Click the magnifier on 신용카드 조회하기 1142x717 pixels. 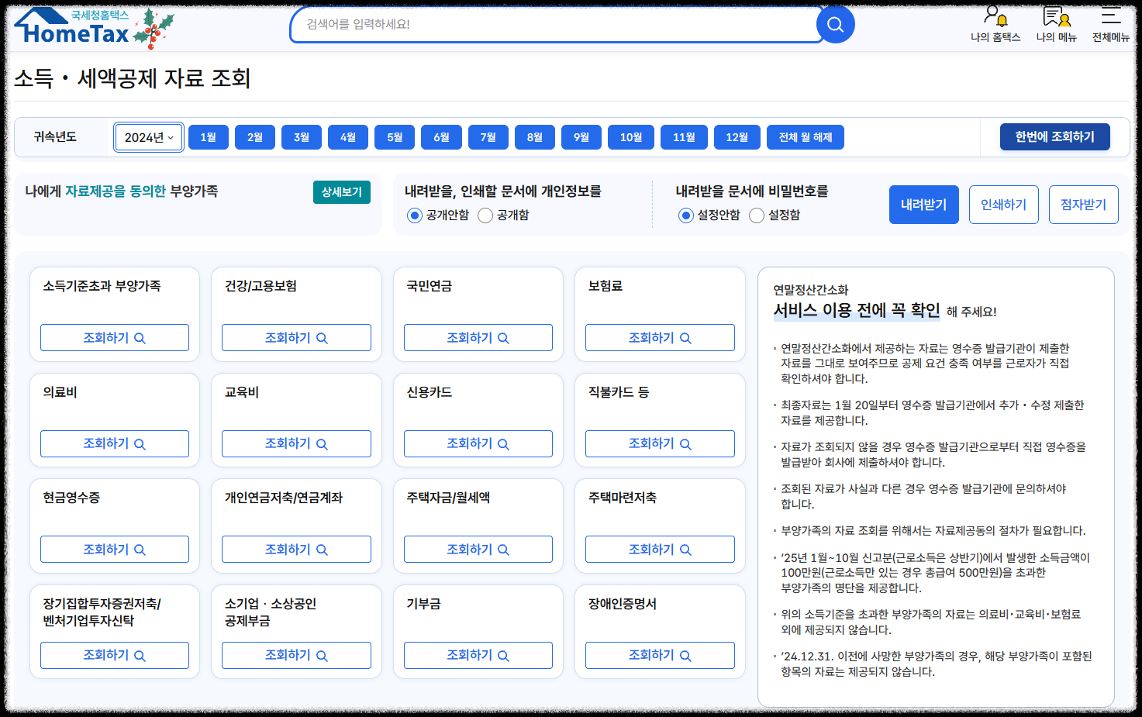503,443
